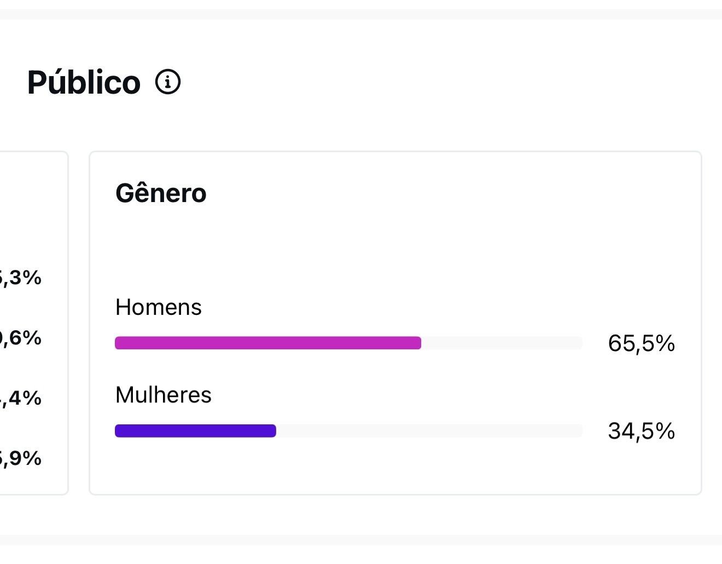Click blank space right of the Gênero title

[x=438, y=193]
